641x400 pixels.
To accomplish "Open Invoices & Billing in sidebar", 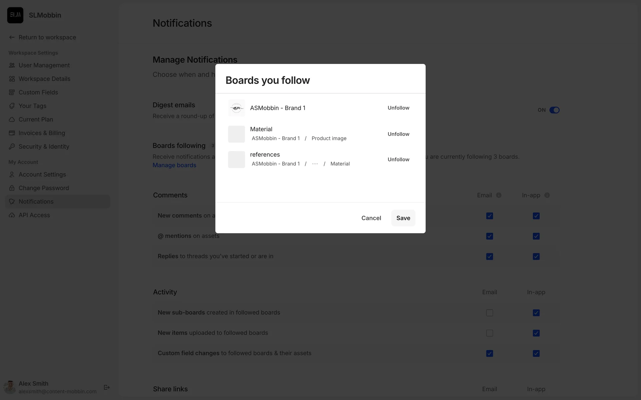I will tap(42, 133).
